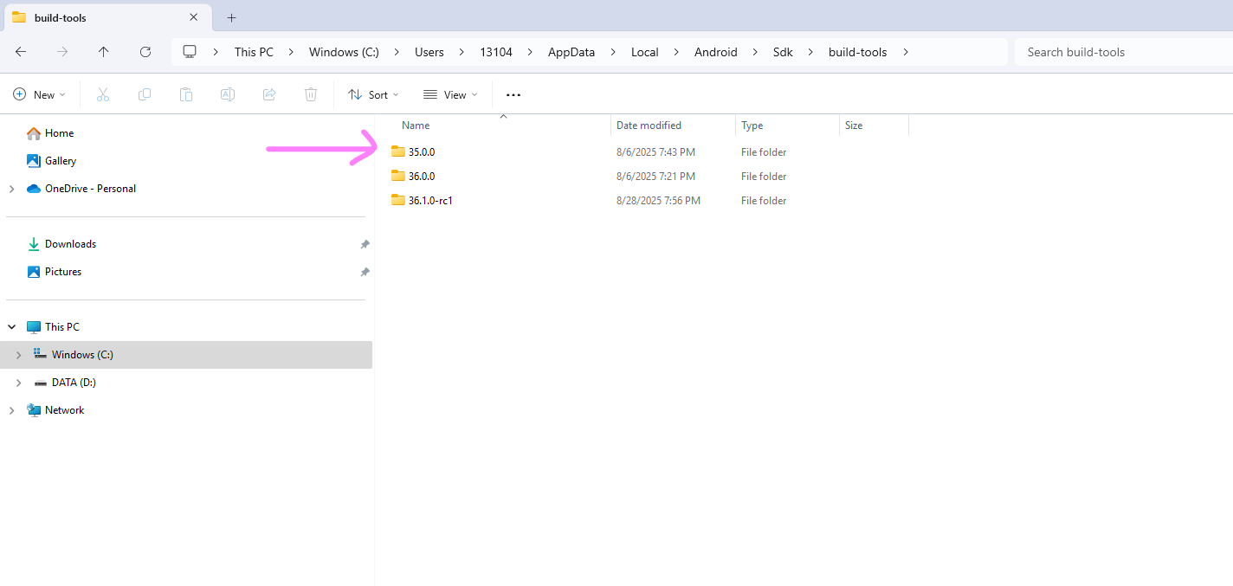Unpin Downloads using its pin icon
The width and height of the screenshot is (1233, 586).
tap(365, 244)
